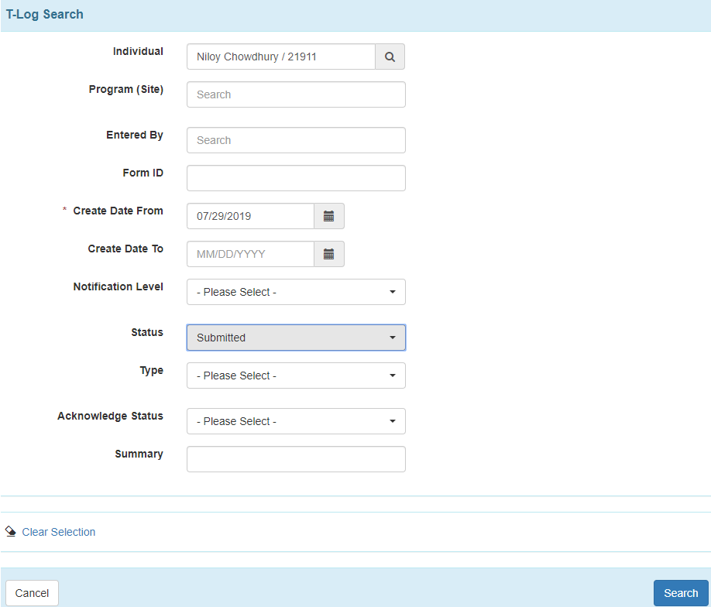Click the Clear Selection link
Screen dimensions: 711x607
[x=59, y=532]
